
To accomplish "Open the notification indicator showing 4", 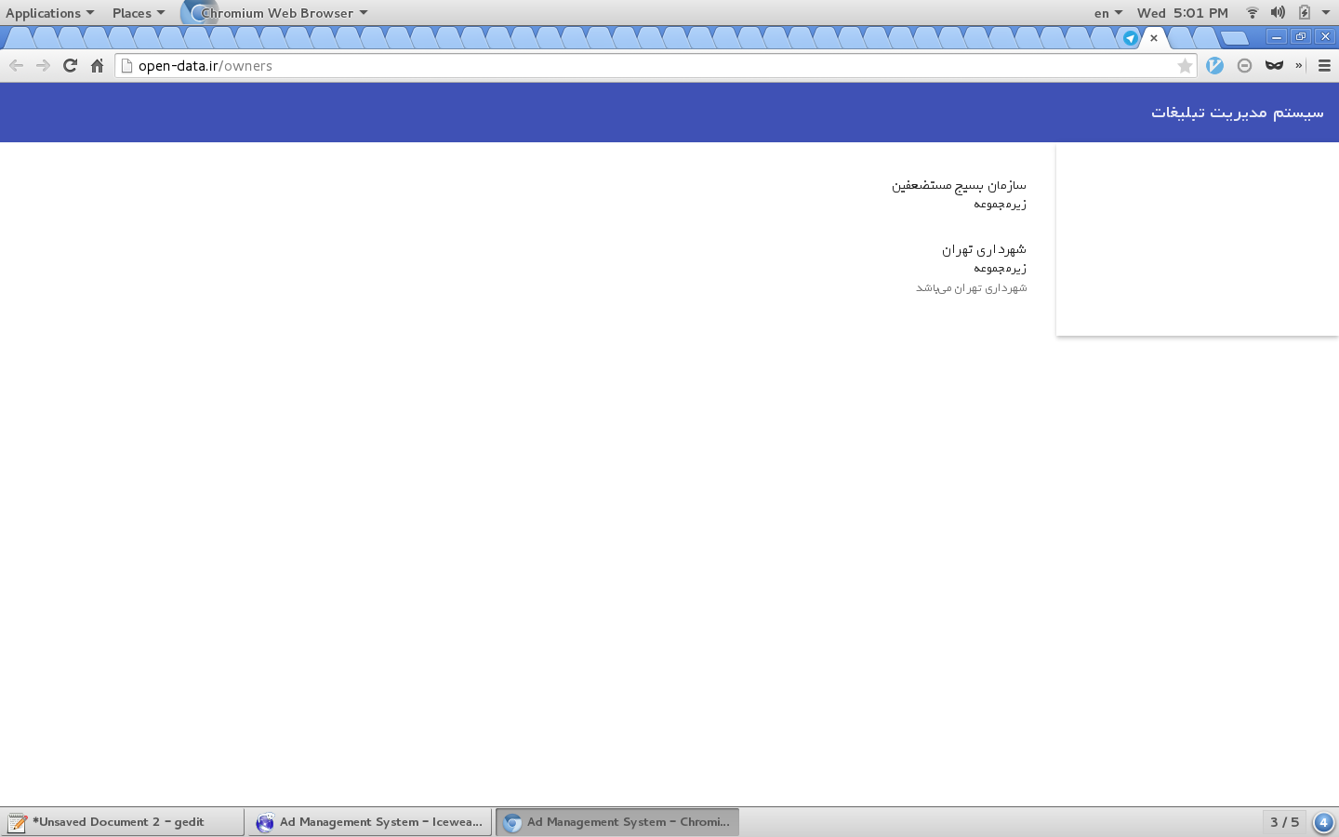I will [x=1323, y=822].
